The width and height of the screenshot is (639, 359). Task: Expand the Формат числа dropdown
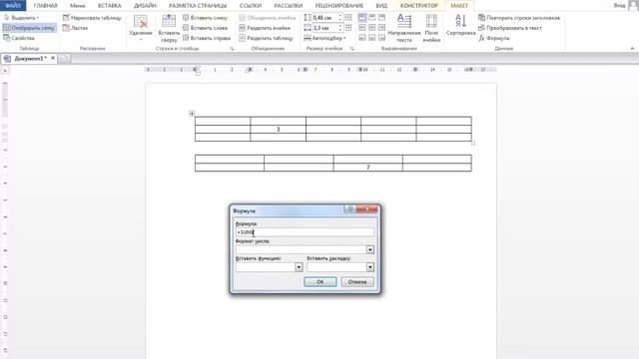370,250
